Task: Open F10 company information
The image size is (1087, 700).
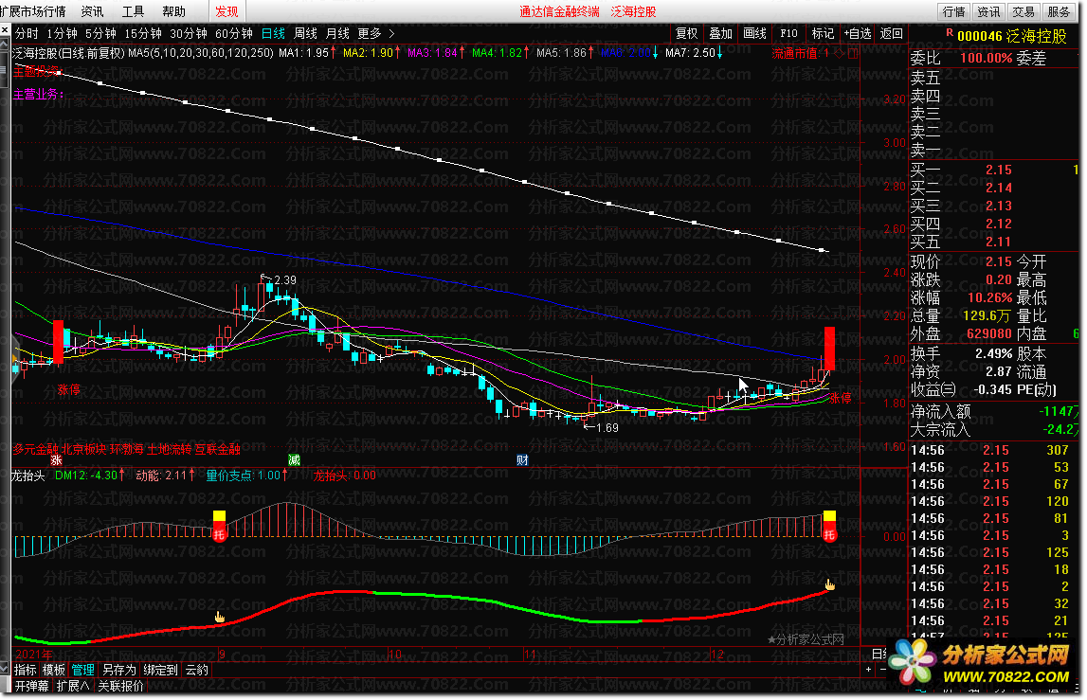Action: click(788, 33)
